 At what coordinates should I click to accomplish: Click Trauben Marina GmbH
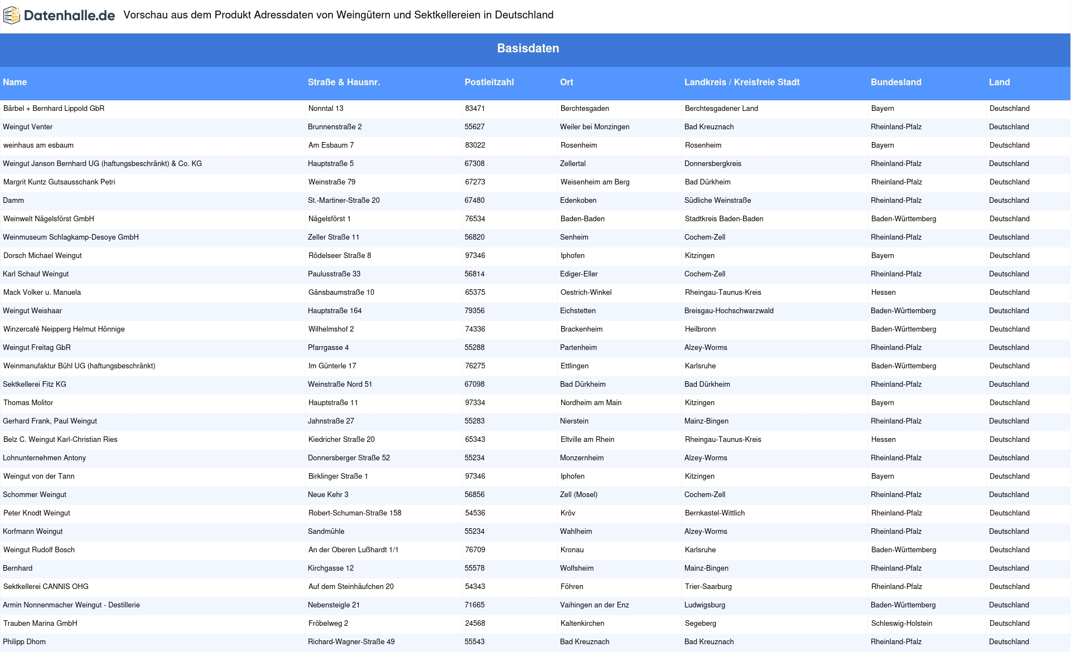click(x=40, y=624)
